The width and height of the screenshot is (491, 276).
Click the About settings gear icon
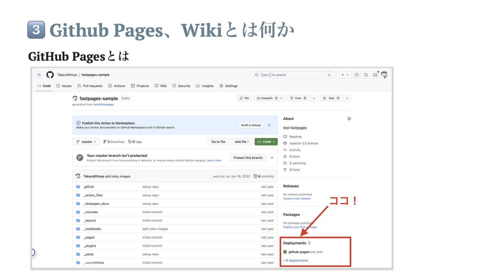pyautogui.click(x=349, y=119)
